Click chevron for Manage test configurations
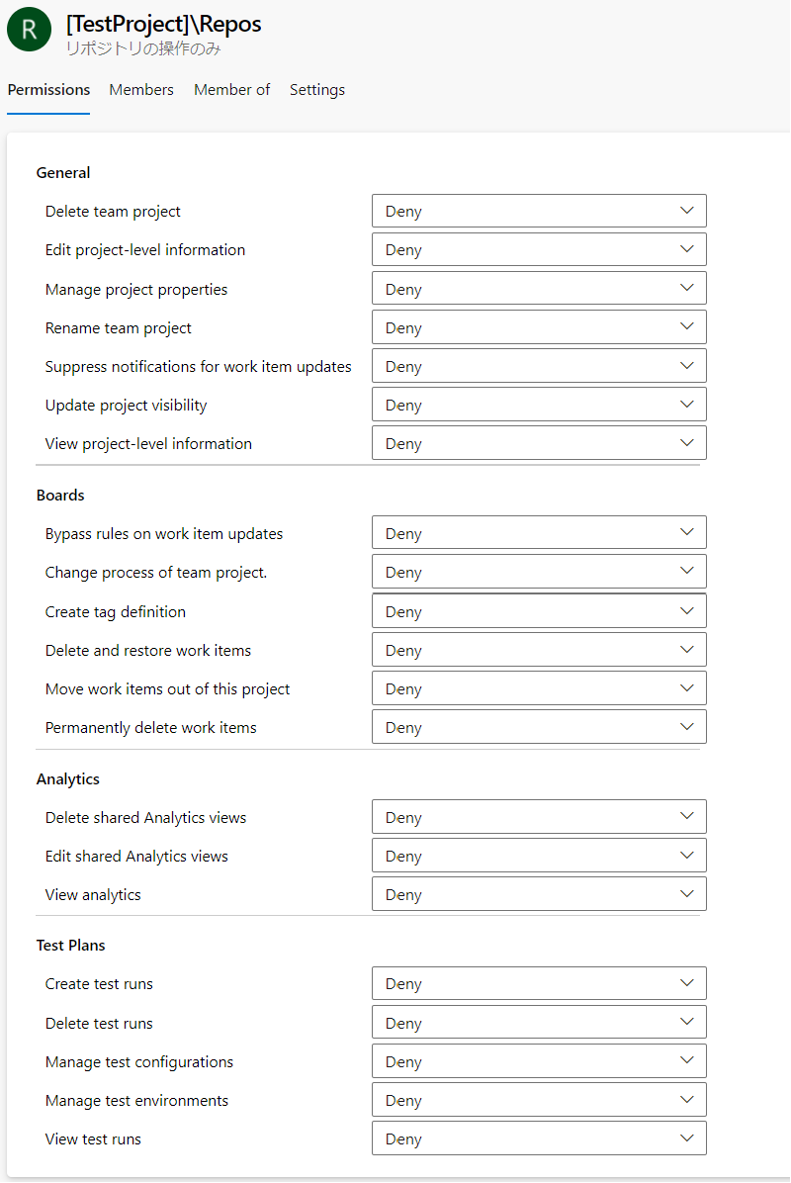Viewport: 791px width, 1183px height. 687,1061
